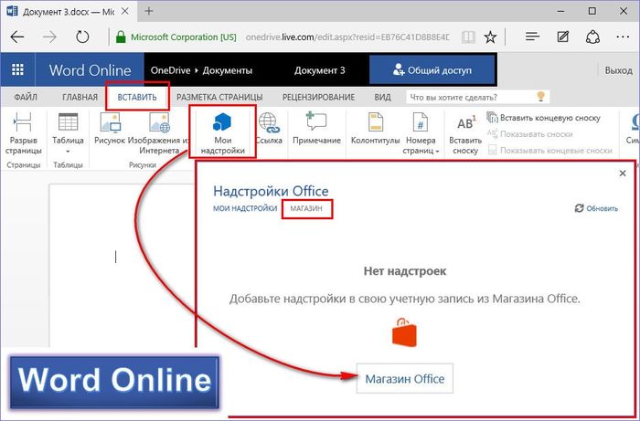Click the browser refresh button
Viewport: 640px width, 421px height.
click(x=82, y=37)
